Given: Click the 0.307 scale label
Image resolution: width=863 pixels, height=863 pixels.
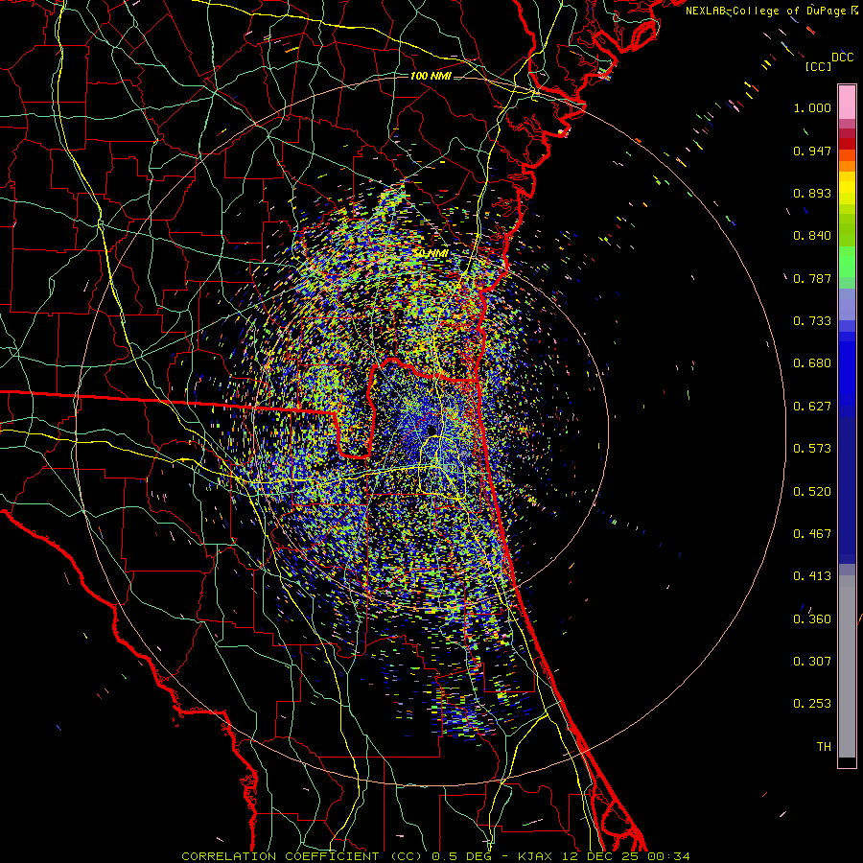Looking at the screenshot, I should [812, 662].
